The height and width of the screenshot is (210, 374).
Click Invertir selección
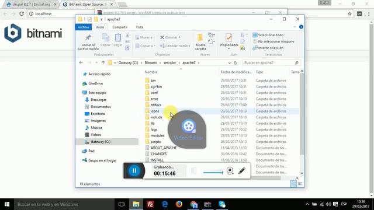point(268,48)
